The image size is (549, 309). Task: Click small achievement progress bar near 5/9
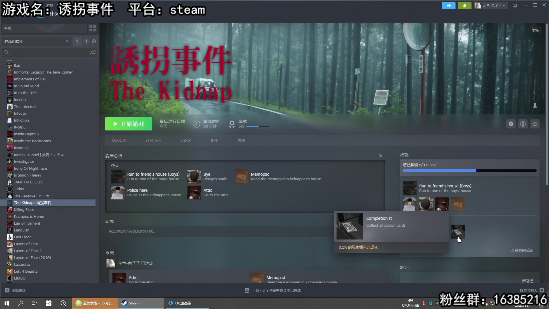(257, 126)
